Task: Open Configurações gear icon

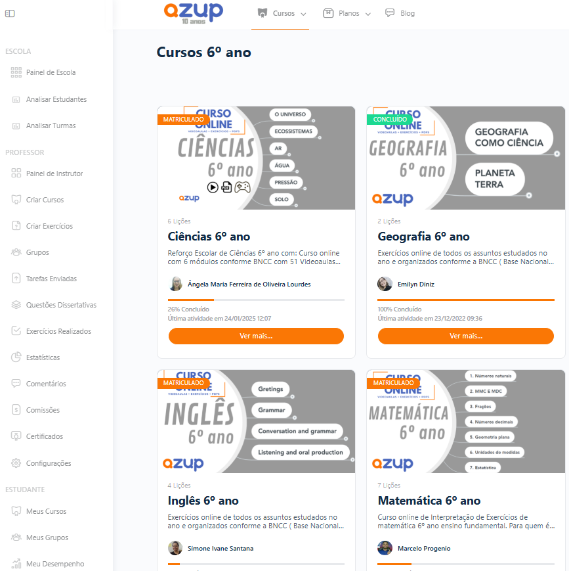Action: coord(16,463)
